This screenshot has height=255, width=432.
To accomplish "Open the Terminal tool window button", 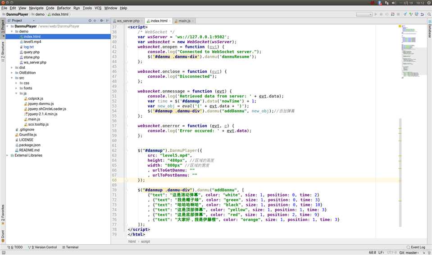I will [70, 247].
